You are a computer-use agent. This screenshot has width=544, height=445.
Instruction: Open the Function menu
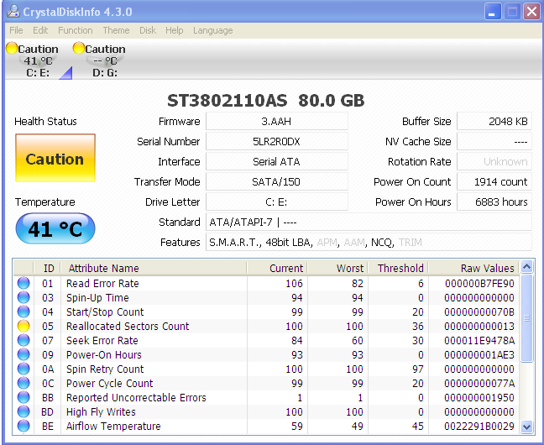coord(76,30)
